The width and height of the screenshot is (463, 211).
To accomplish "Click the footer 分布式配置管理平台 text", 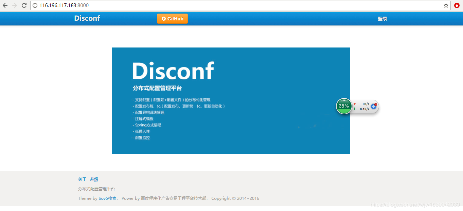I will click(96, 189).
